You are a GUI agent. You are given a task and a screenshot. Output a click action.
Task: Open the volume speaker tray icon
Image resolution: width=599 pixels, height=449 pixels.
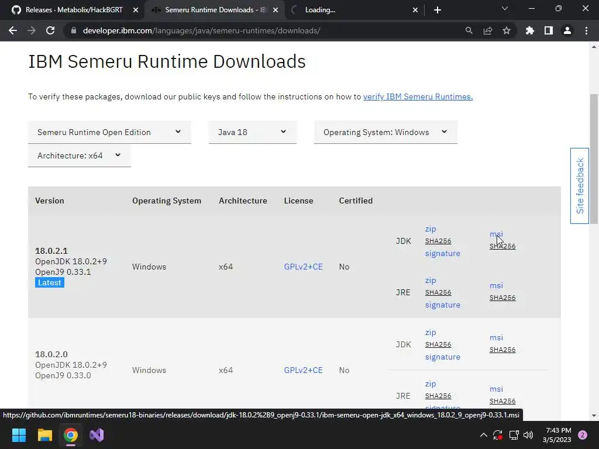[x=528, y=435]
